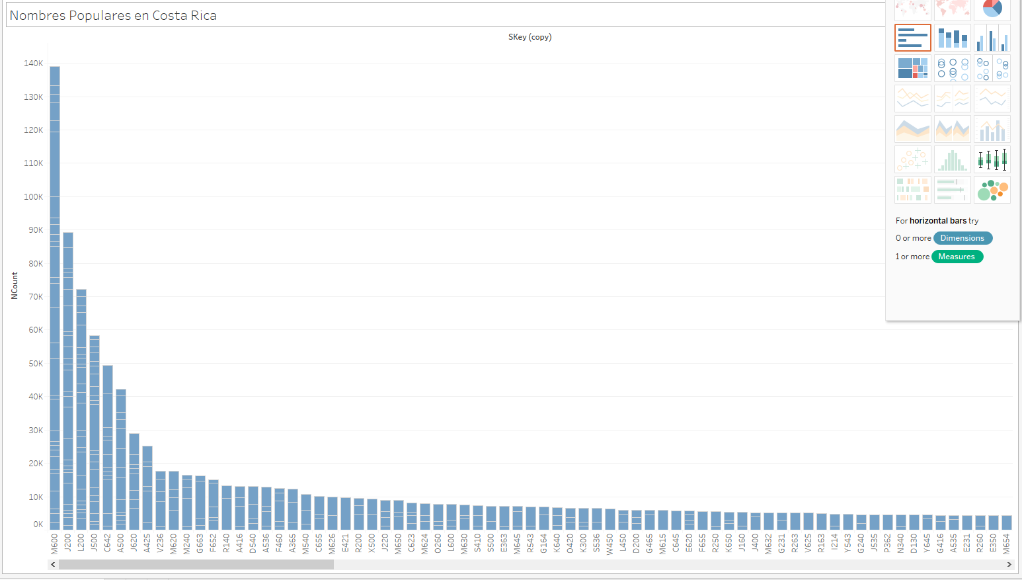Click the Measures pill in Show Me
The image size is (1022, 580).
[x=957, y=257]
